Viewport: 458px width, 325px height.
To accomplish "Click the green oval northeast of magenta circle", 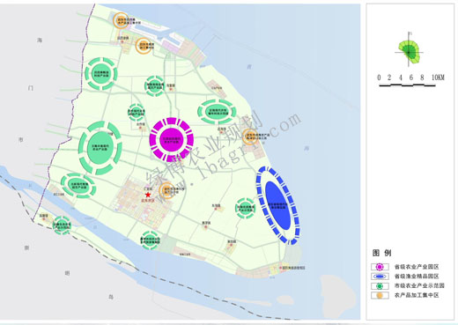I will tap(217, 111).
